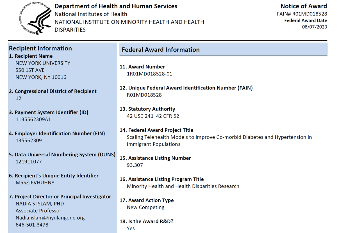Click '15. Assistance Listing Number' label
This screenshot has width=337, height=233.
point(155,158)
